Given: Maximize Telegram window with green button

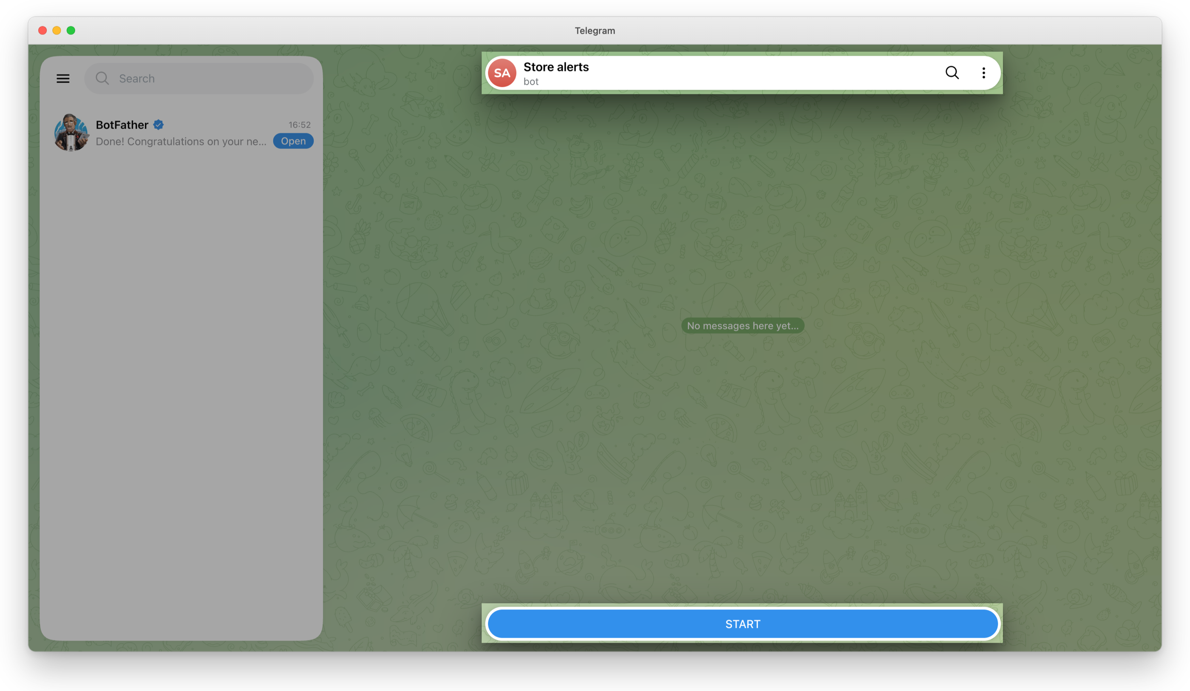Looking at the screenshot, I should [71, 31].
